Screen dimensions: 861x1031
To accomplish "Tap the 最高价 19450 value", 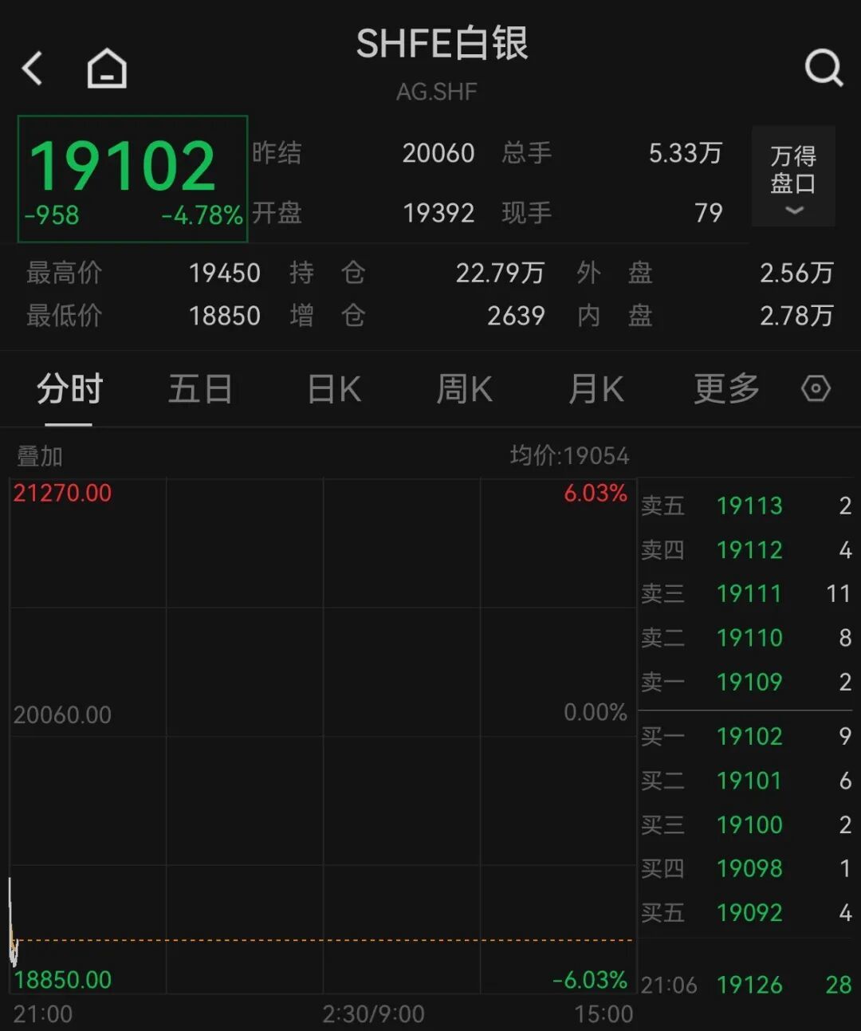I will coord(224,273).
